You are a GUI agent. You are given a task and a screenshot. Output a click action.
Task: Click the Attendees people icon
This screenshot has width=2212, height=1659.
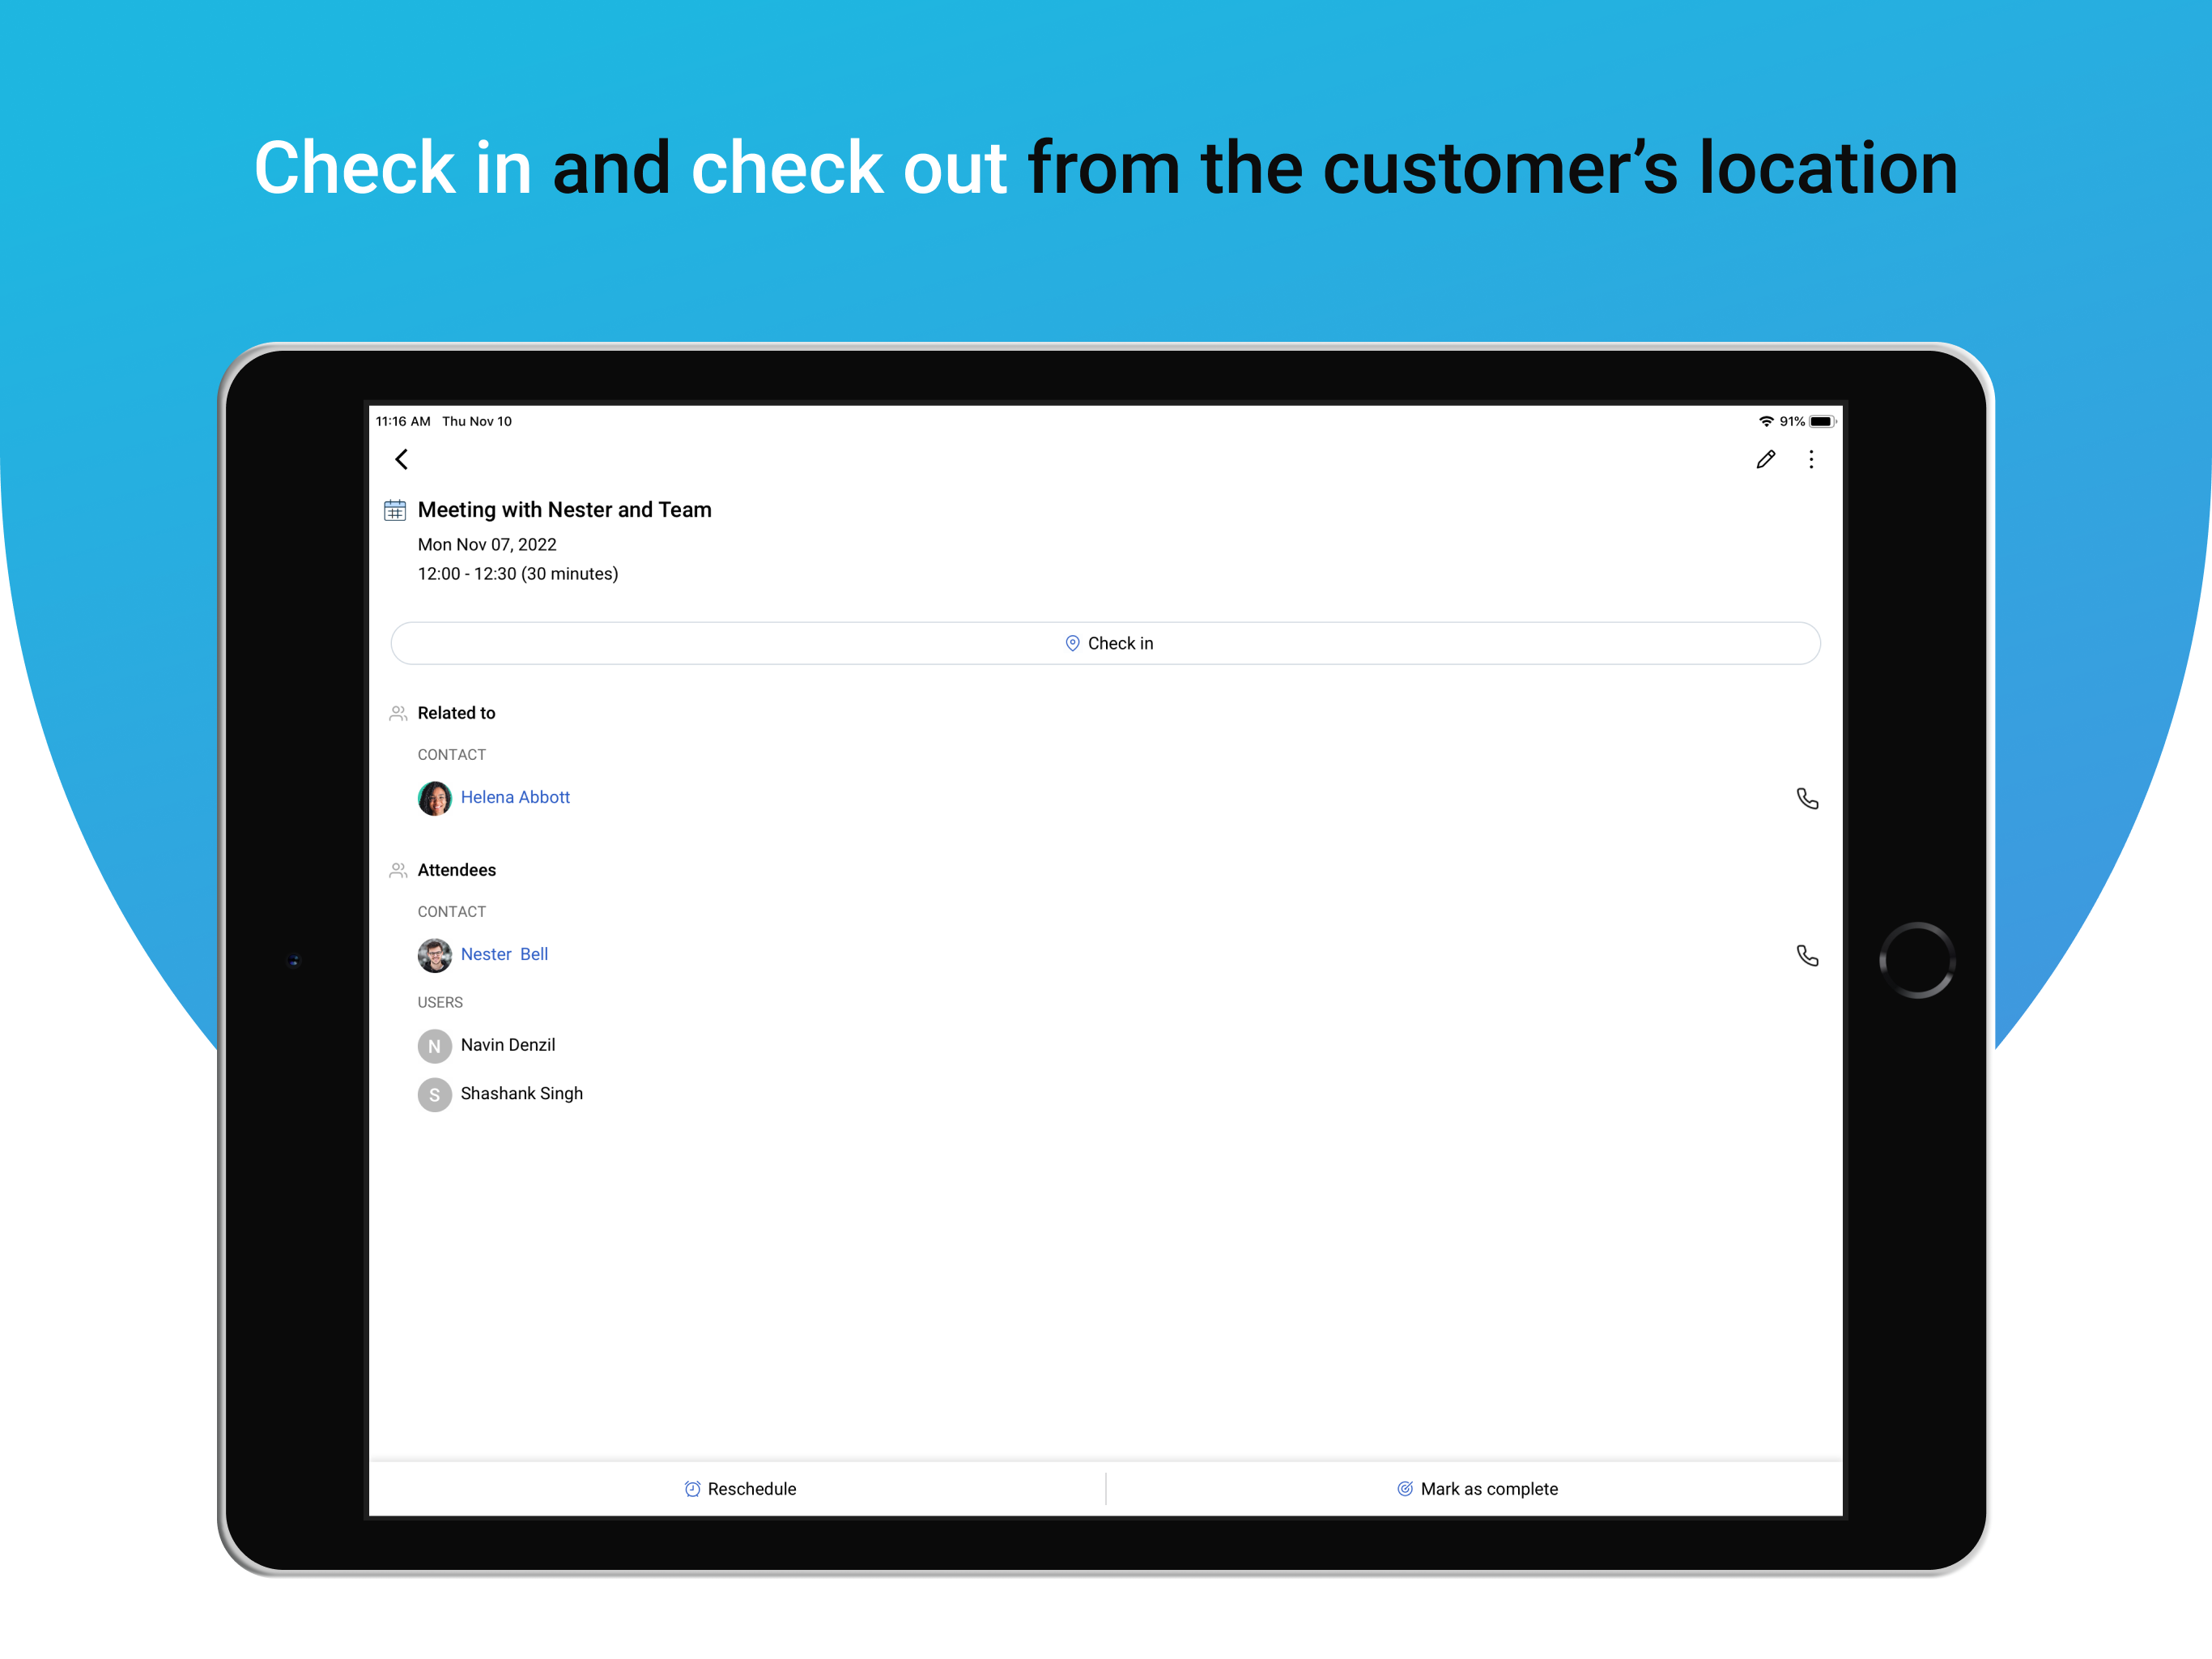tap(398, 871)
